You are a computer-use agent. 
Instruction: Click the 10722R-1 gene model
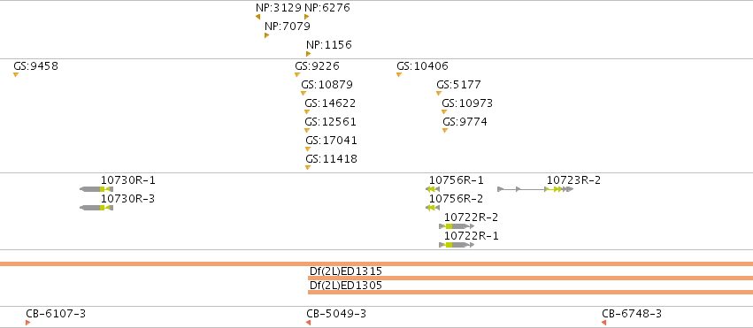tap(457, 245)
